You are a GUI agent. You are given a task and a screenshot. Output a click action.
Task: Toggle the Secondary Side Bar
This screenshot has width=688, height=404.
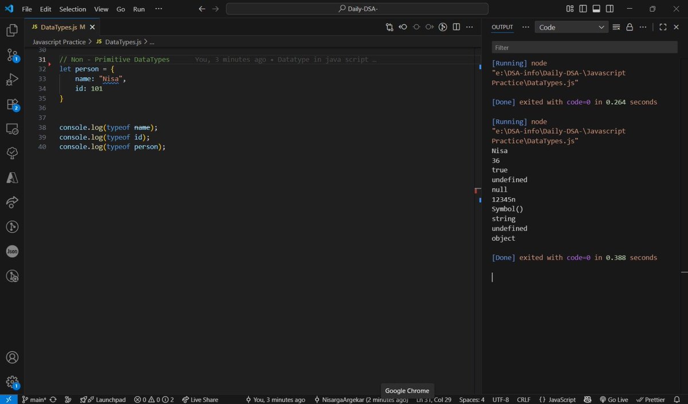coord(609,9)
